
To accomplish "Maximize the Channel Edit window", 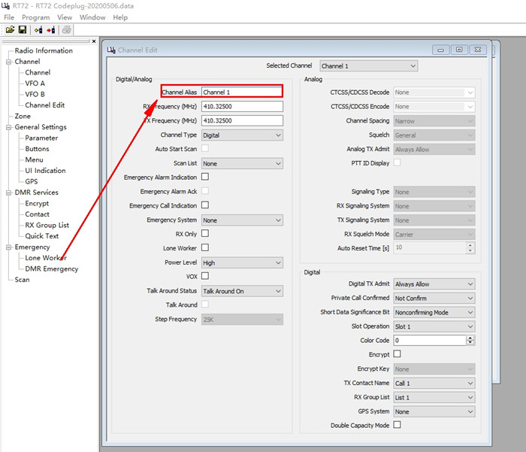I will click(459, 50).
